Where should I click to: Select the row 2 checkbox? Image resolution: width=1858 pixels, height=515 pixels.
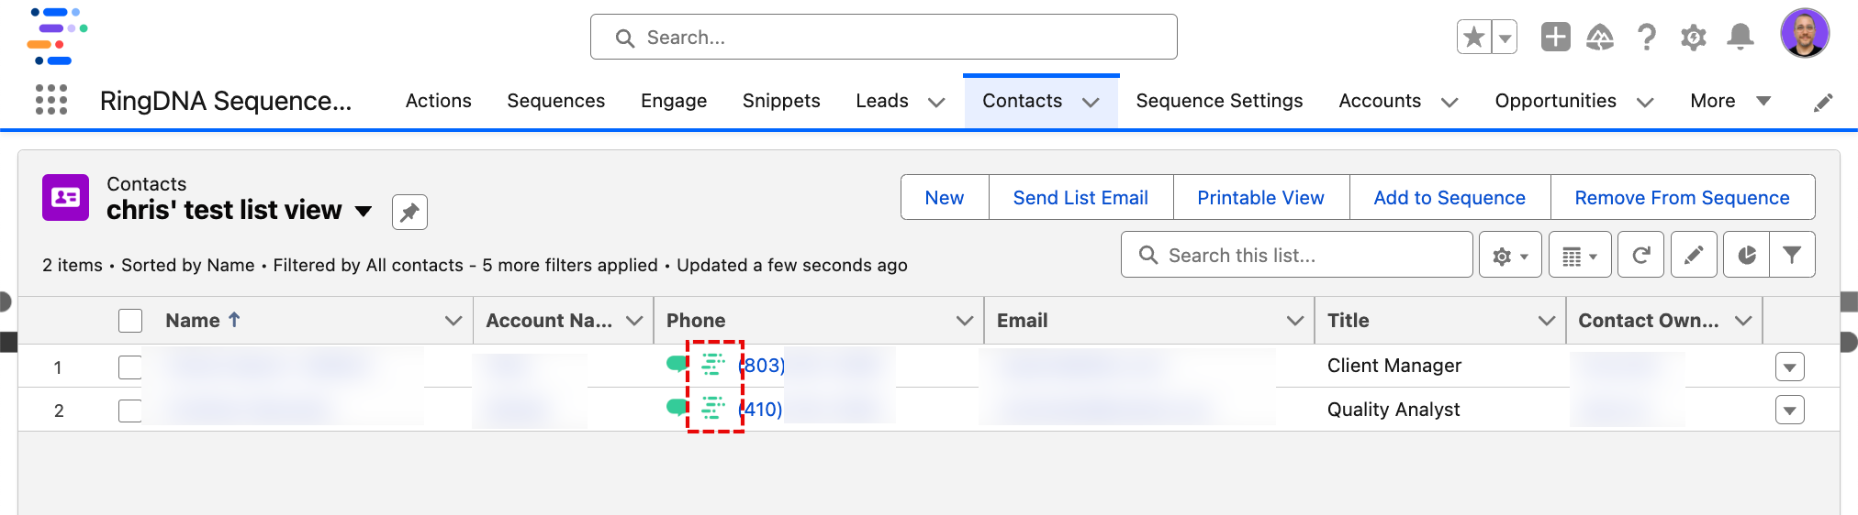point(130,411)
